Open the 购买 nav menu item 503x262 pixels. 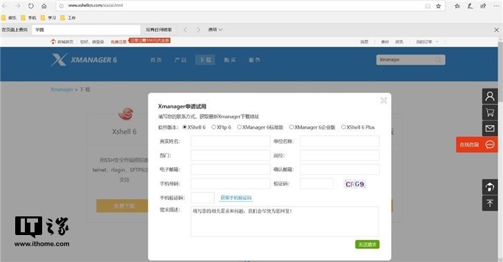tap(230, 59)
